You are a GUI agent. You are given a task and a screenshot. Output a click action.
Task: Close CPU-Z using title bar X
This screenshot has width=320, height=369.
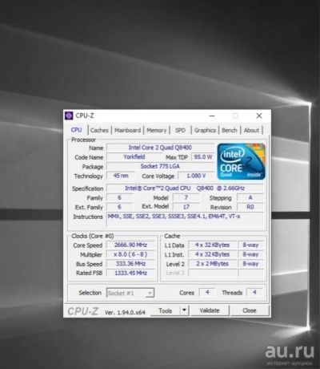click(x=259, y=116)
